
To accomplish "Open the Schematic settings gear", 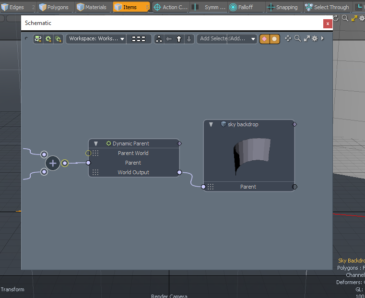I will coord(315,38).
